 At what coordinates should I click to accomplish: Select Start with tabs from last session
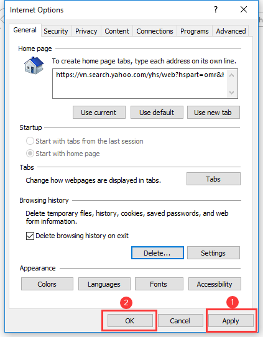point(30,141)
